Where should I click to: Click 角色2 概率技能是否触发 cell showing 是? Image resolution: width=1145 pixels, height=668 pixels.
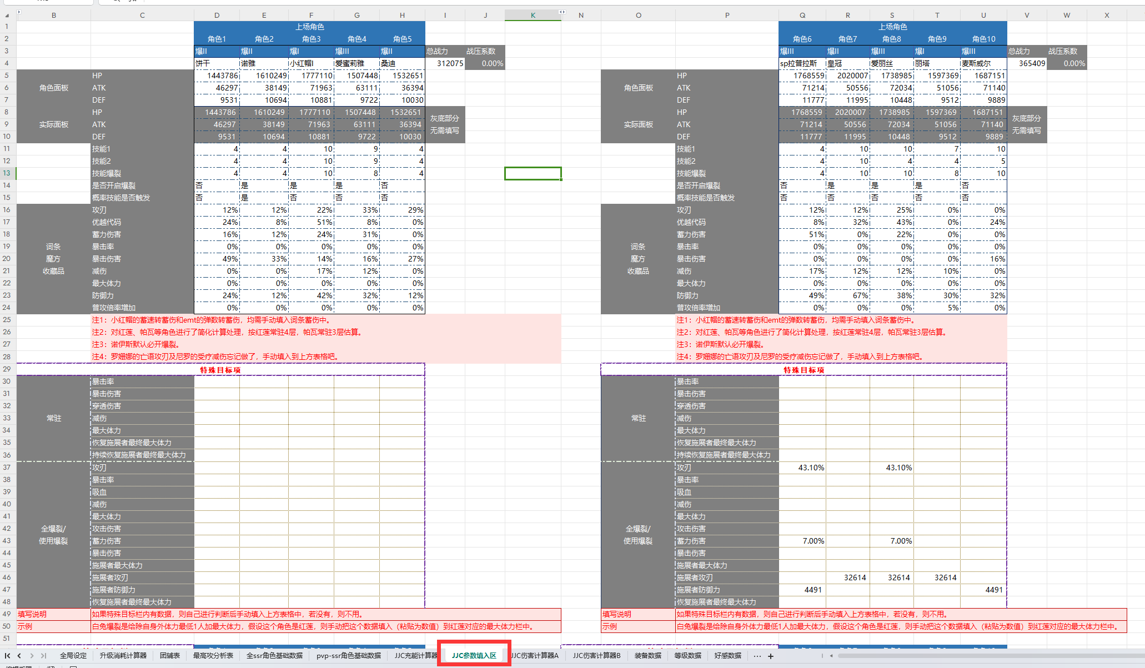click(263, 198)
